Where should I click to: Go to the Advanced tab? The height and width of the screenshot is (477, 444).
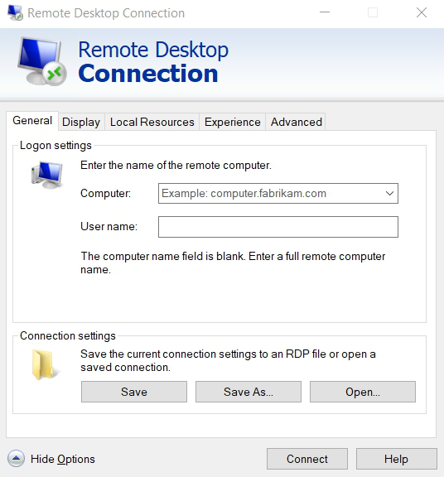296,122
